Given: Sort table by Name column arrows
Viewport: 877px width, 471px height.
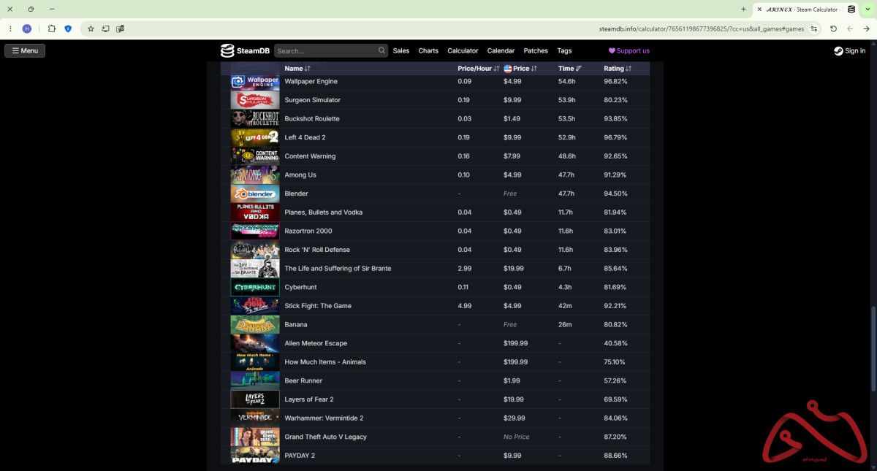Looking at the screenshot, I should coord(308,69).
